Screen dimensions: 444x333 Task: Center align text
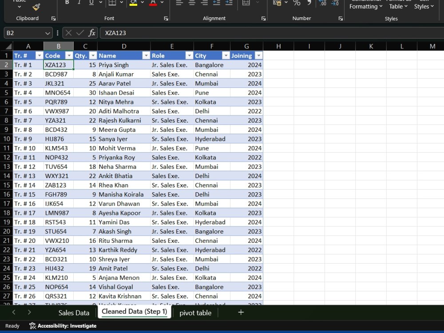(192, 3)
